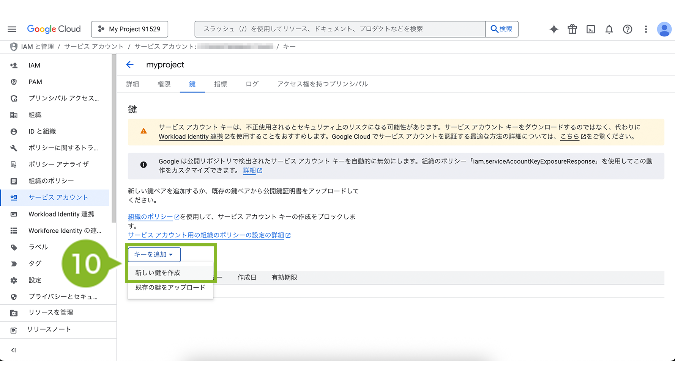Open the Workload Identity 連携 link in warning
Viewport: 675px width, 379px height.
point(191,137)
